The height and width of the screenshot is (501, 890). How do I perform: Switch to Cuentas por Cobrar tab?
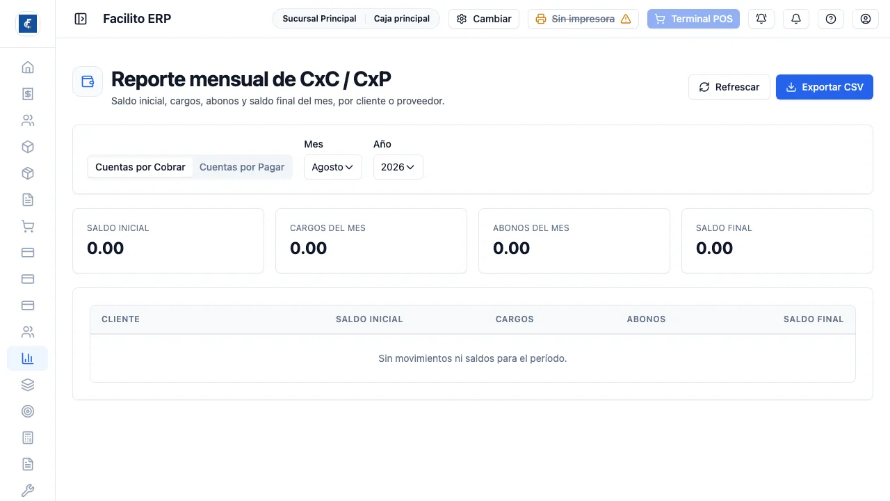point(140,167)
